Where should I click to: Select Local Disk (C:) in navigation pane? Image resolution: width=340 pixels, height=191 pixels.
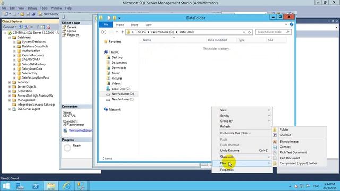[121, 89]
